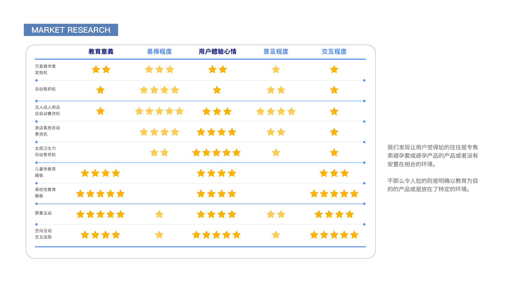Click the 高校性教育展板 row label
Viewport: 508px width, 285px height.
[x=45, y=193]
